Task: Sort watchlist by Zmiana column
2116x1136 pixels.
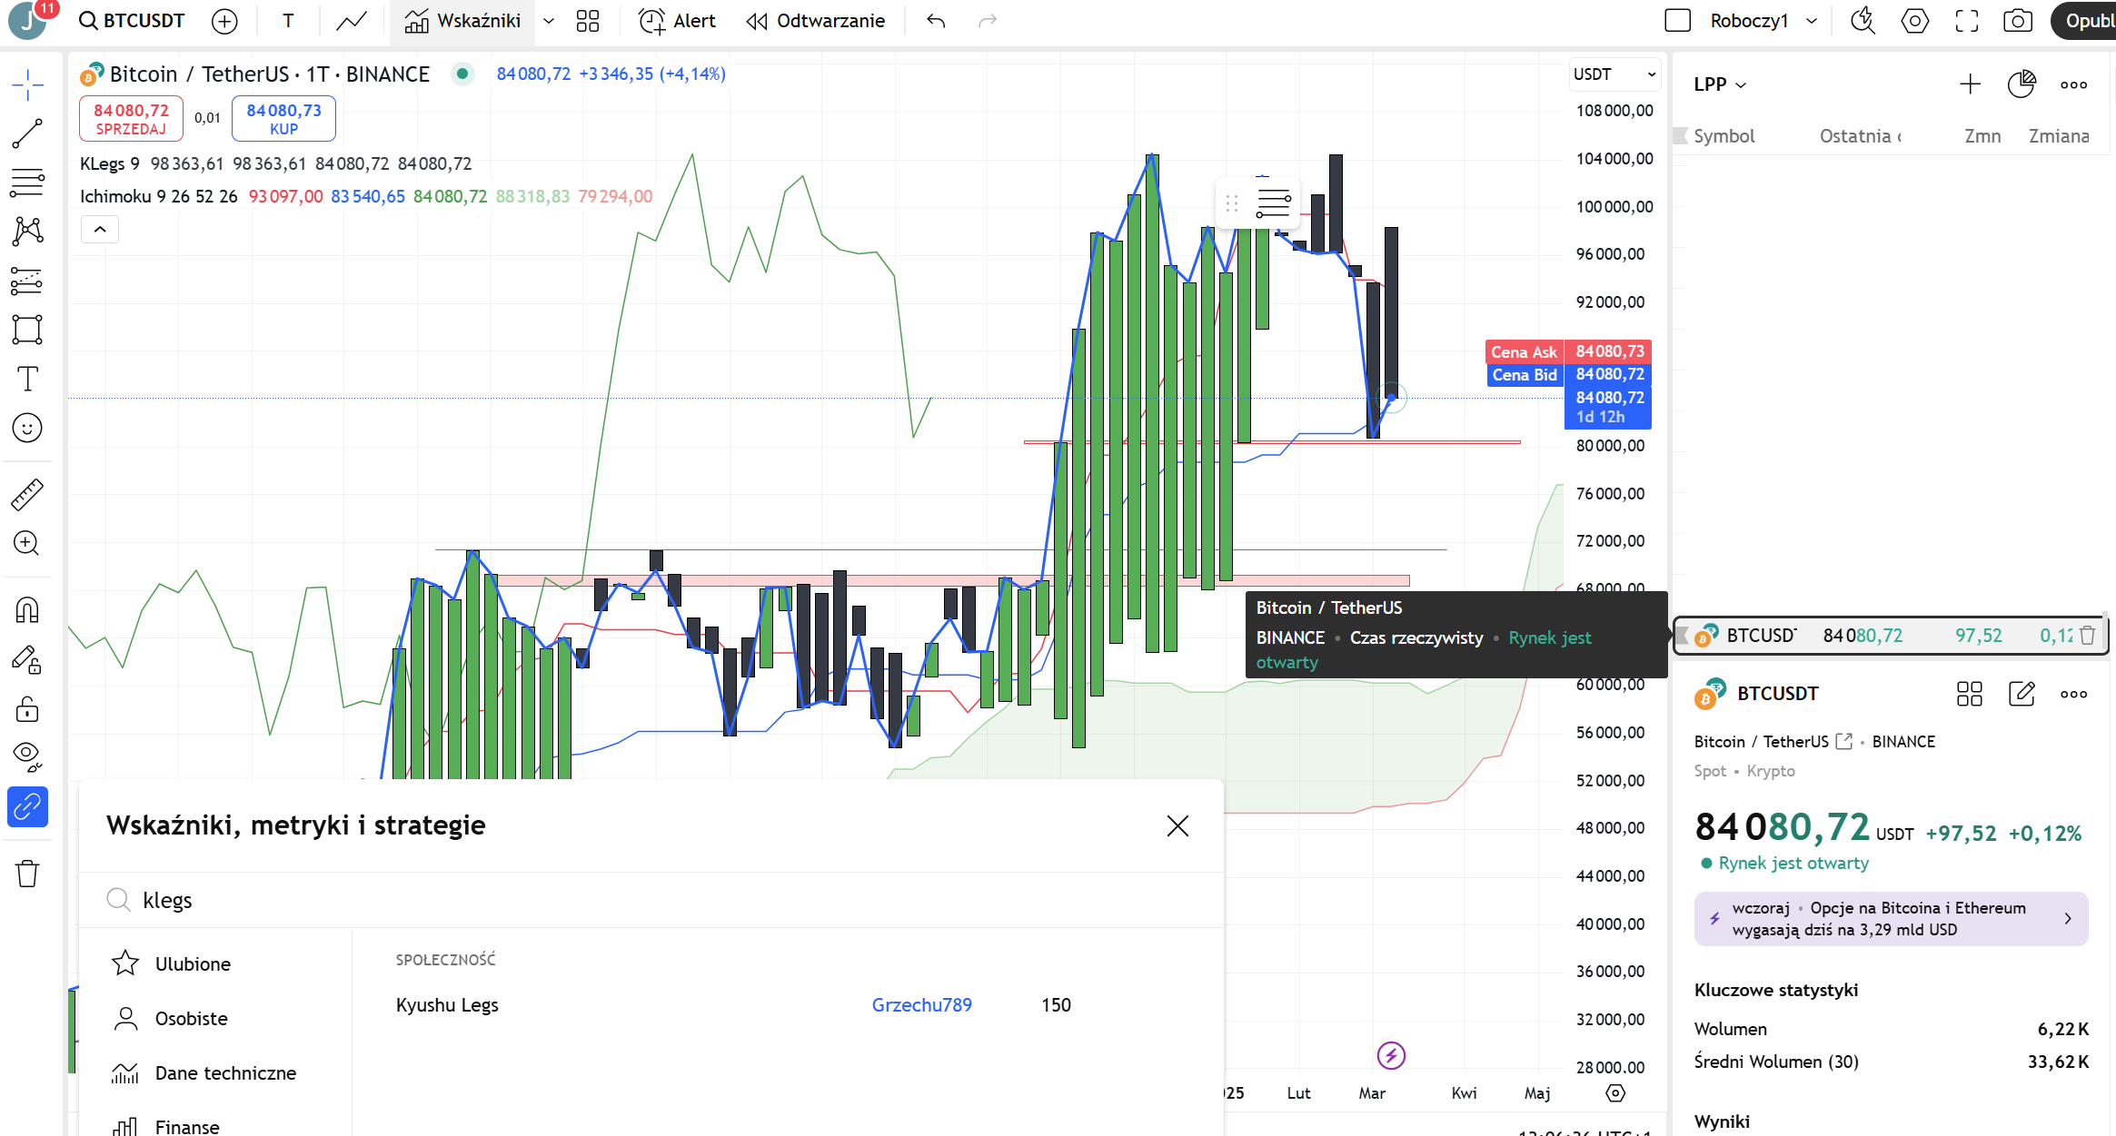Action: coord(2059,136)
